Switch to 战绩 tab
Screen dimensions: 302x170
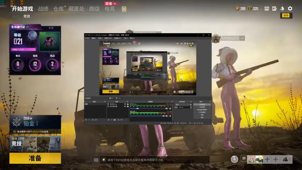[43, 9]
